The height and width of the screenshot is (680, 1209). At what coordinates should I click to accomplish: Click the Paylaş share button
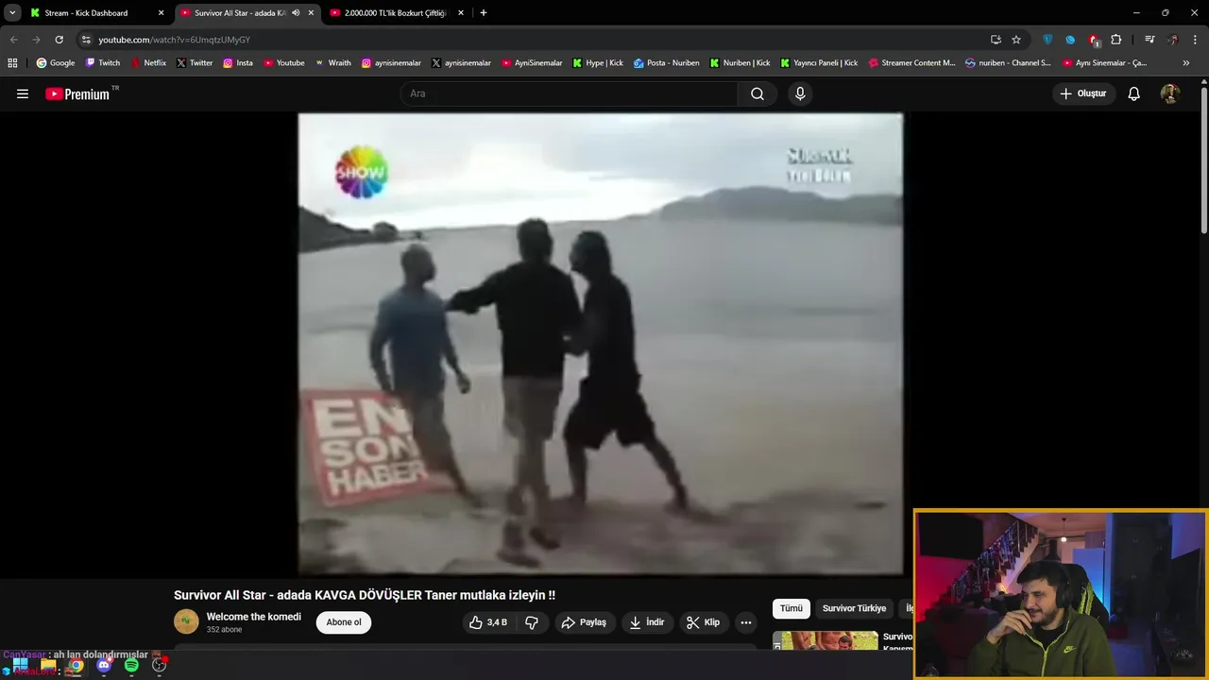coord(584,622)
